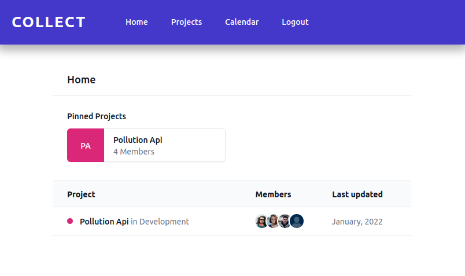Click the default placeholder member avatar
Screen dimensions: 465x276
click(x=297, y=221)
